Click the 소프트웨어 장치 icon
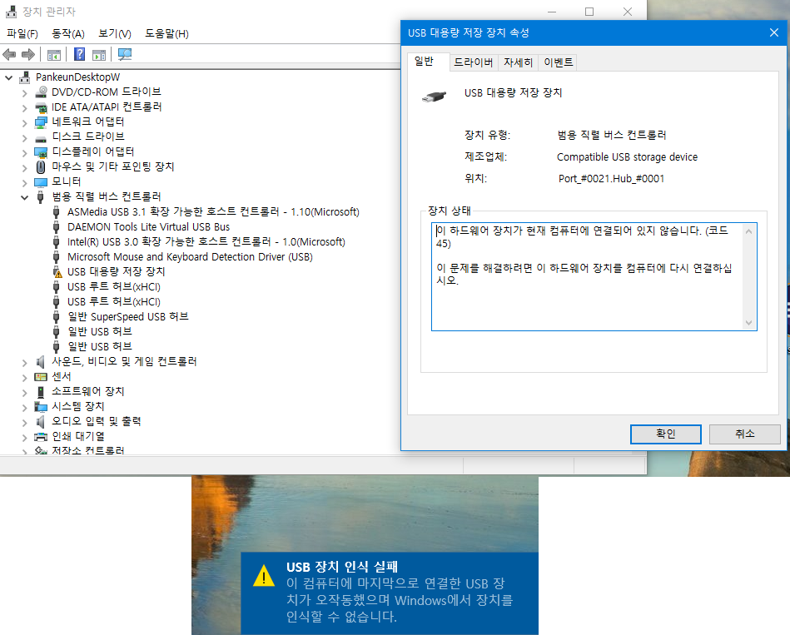The width and height of the screenshot is (790, 635). pos(41,392)
